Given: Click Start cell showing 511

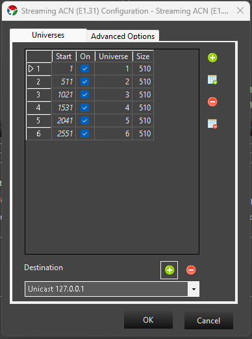Looking at the screenshot, I should [x=64, y=82].
